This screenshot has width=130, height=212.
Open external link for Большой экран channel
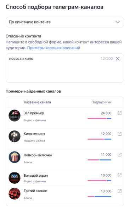(119, 175)
